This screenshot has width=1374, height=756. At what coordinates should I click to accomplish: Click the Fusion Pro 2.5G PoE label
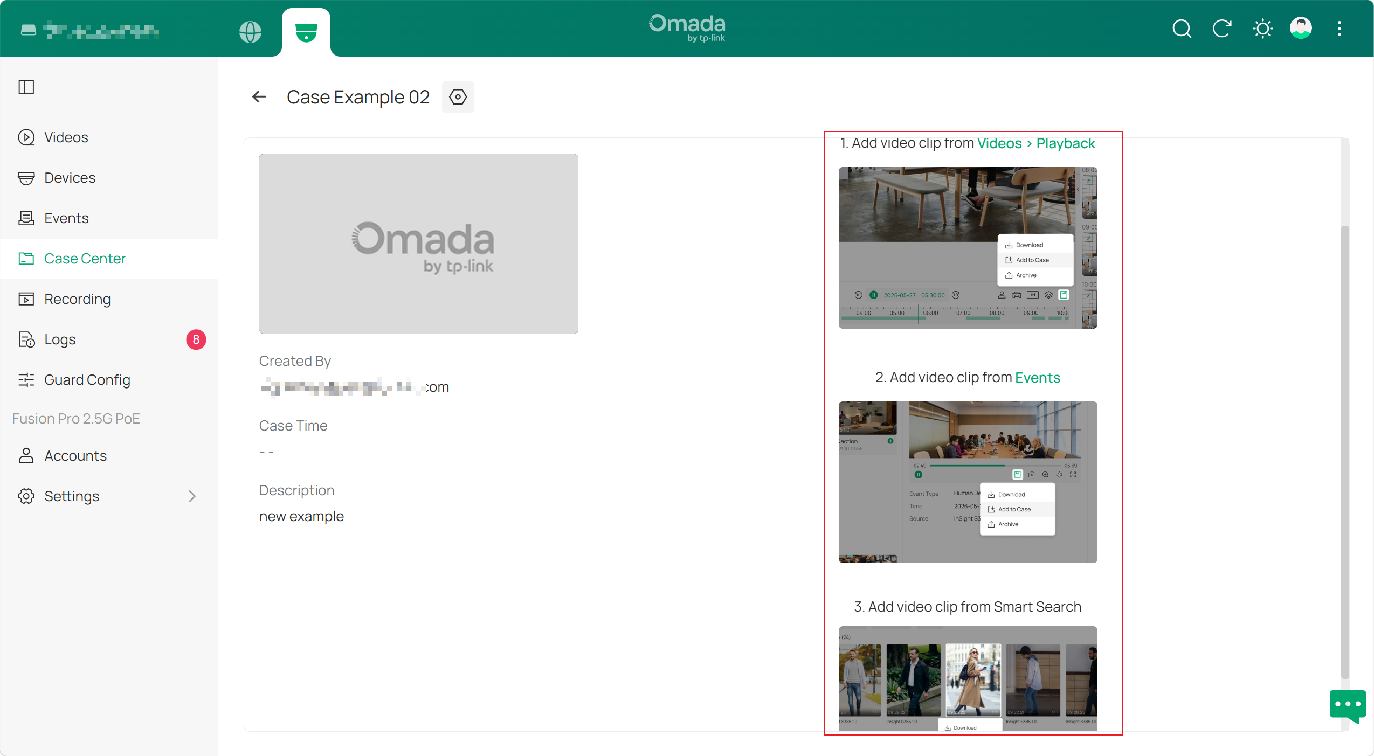point(76,419)
